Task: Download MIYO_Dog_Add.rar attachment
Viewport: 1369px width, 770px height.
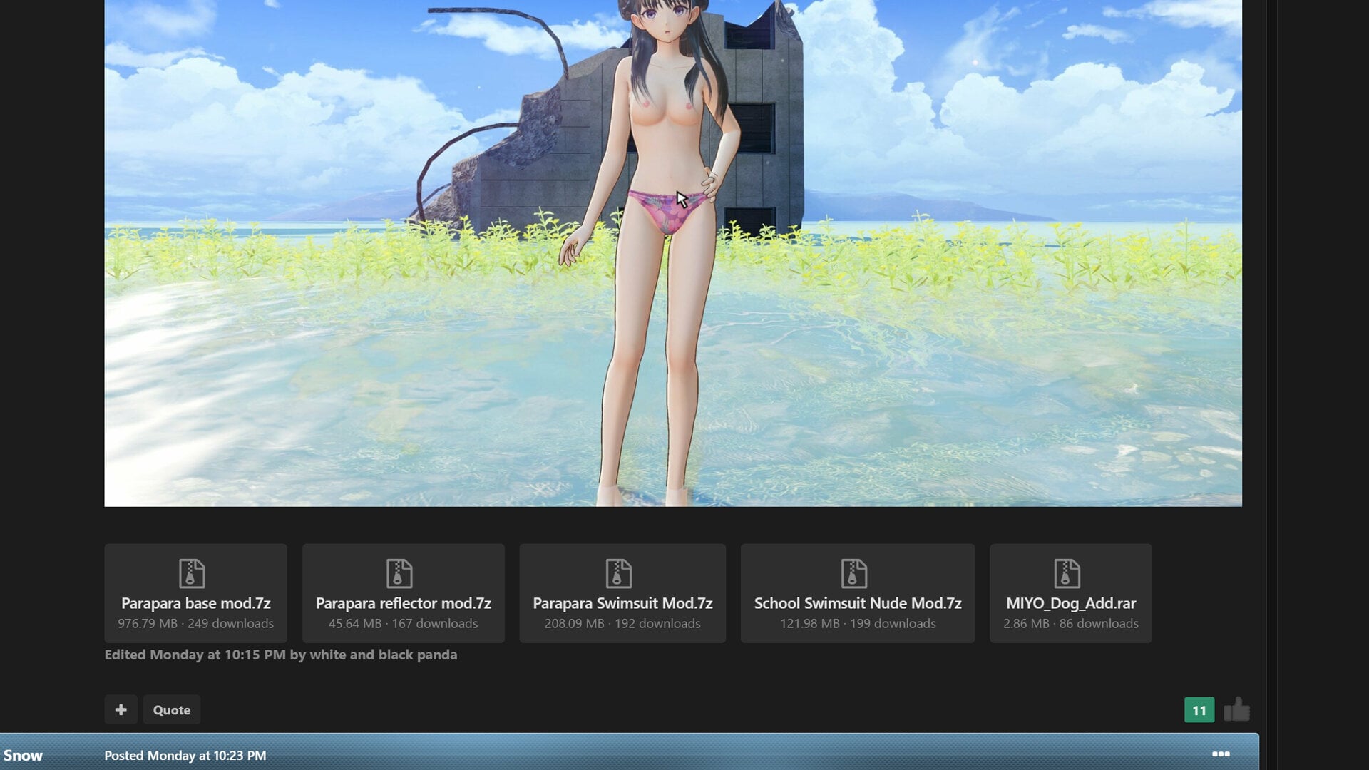Action: coord(1070,593)
